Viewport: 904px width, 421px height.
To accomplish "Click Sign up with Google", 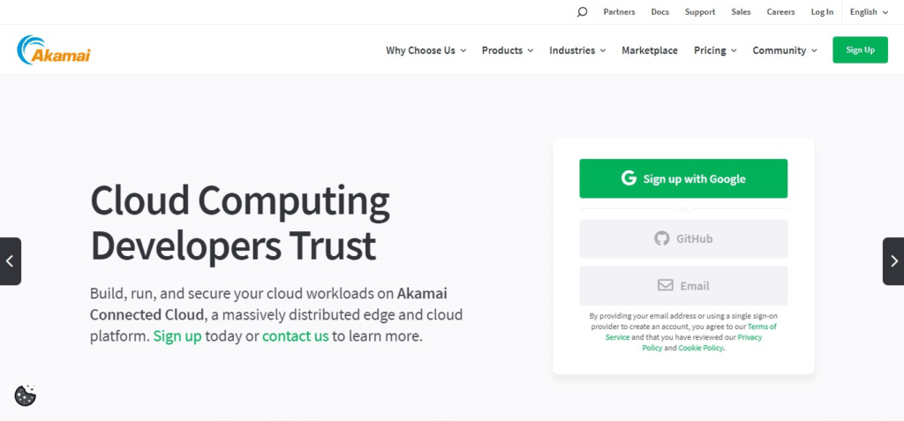I will (683, 178).
